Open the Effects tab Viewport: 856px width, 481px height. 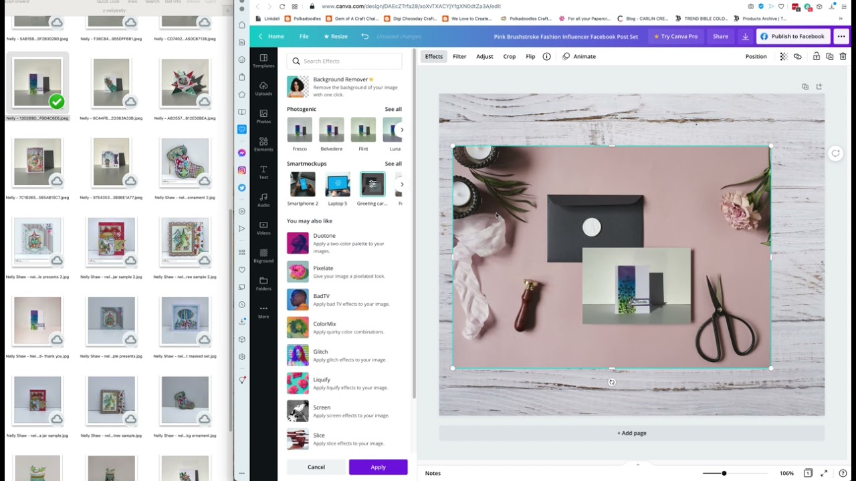434,56
